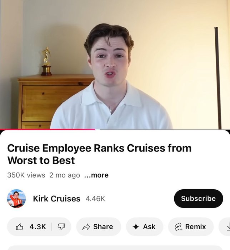Subscribe to Kirk Cruises channel
The width and height of the screenshot is (230, 250).
(199, 199)
